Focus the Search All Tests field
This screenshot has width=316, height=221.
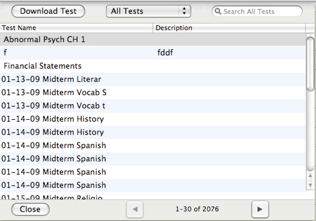point(257,11)
